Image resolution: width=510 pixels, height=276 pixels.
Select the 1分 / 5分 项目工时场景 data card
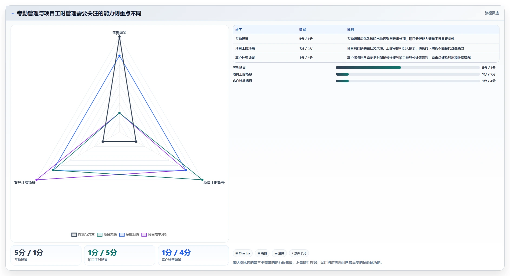[120, 255]
